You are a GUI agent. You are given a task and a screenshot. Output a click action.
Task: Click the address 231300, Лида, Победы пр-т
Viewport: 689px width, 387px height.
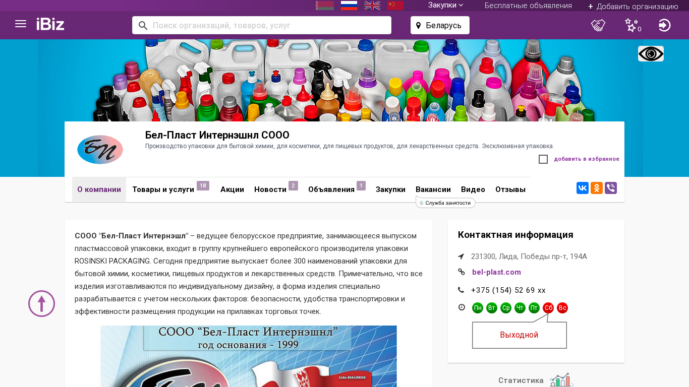coord(529,256)
